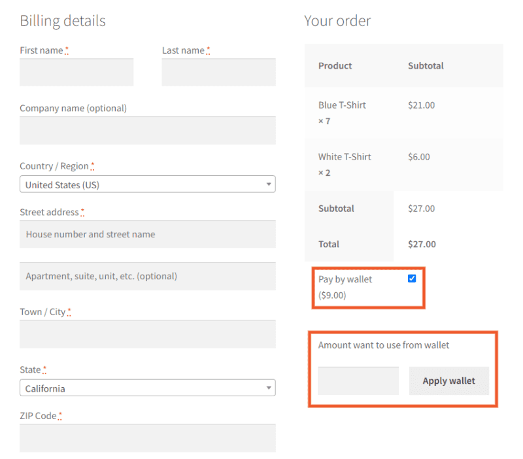Click the Apply wallet button
523x459 pixels.
tap(449, 381)
